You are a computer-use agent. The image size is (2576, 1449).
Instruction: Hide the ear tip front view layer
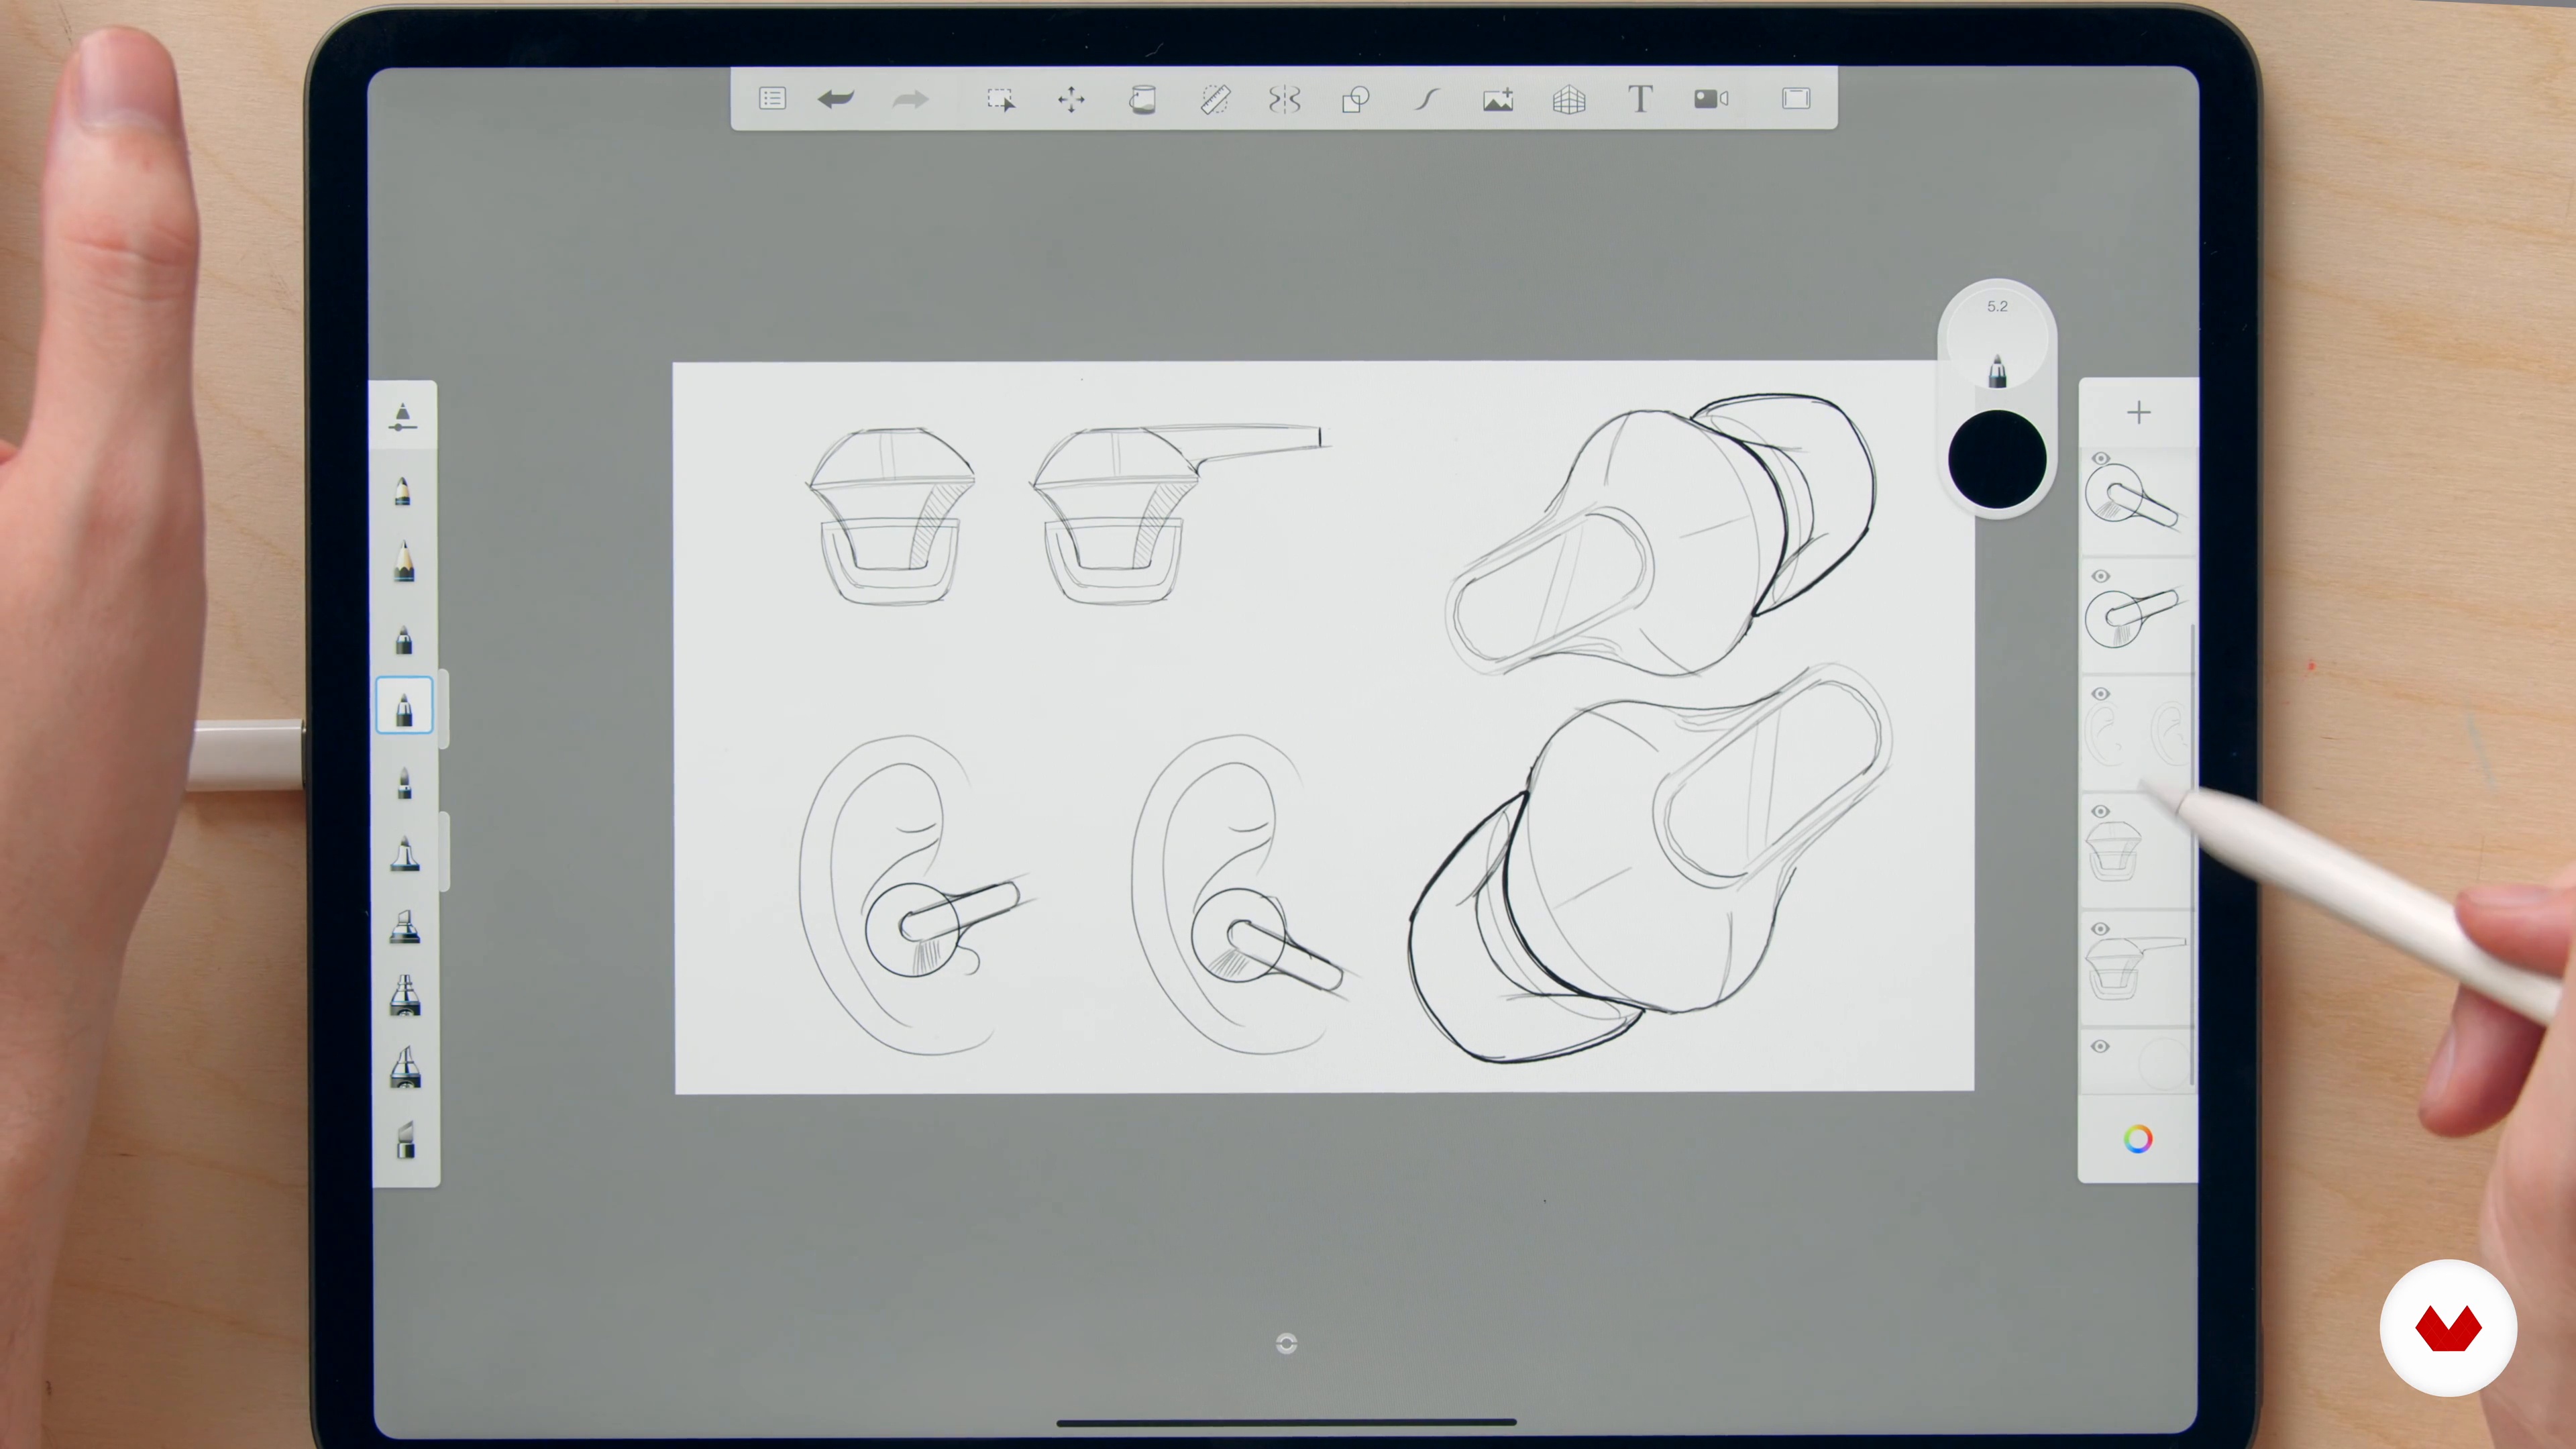coord(2100,811)
